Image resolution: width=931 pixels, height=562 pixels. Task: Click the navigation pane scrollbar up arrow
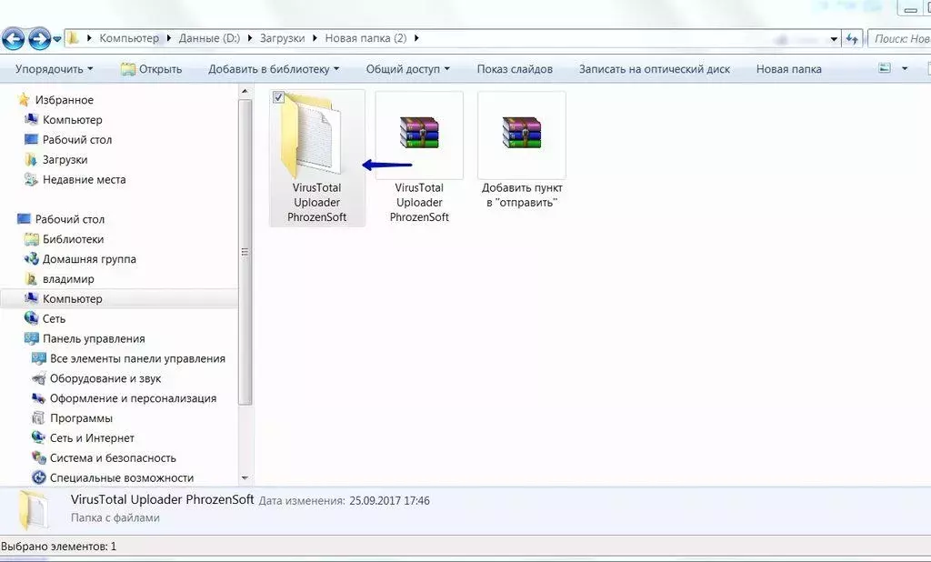tap(245, 92)
